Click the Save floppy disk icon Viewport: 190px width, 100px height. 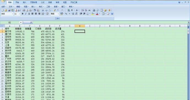tap(9, 10)
